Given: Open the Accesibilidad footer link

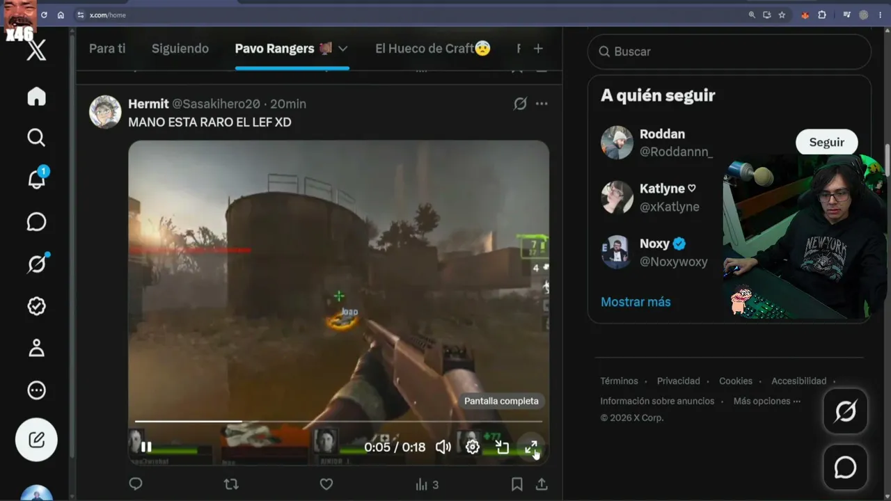Looking at the screenshot, I should pyautogui.click(x=799, y=381).
